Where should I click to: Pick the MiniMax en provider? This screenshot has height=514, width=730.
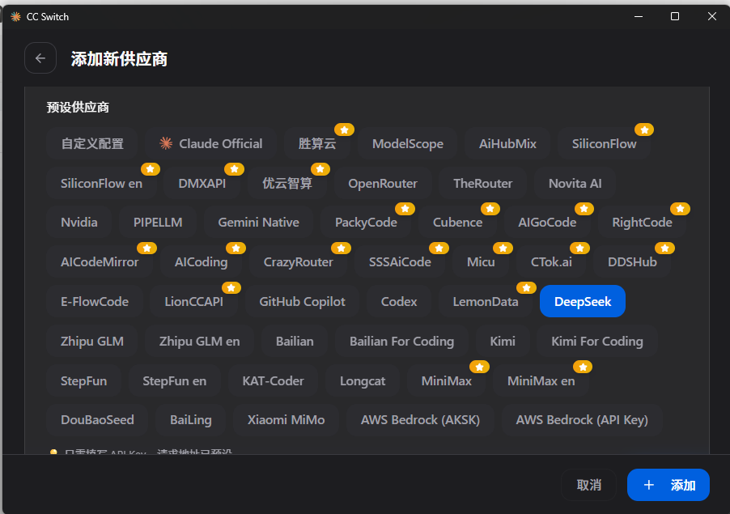coord(541,380)
